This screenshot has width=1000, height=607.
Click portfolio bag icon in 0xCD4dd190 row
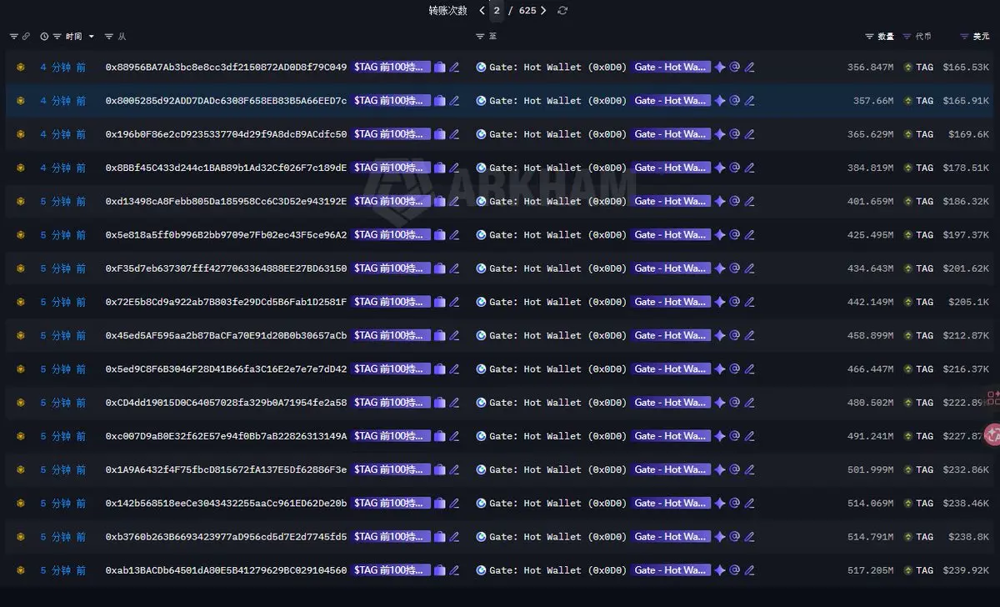point(439,403)
